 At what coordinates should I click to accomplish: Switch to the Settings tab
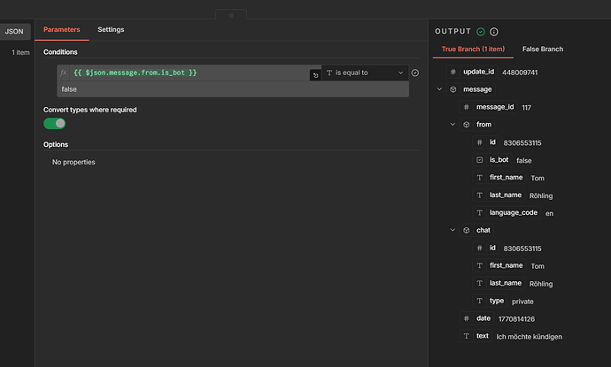[111, 29]
